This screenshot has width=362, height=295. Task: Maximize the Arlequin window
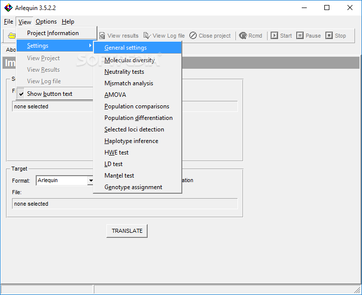327,8
